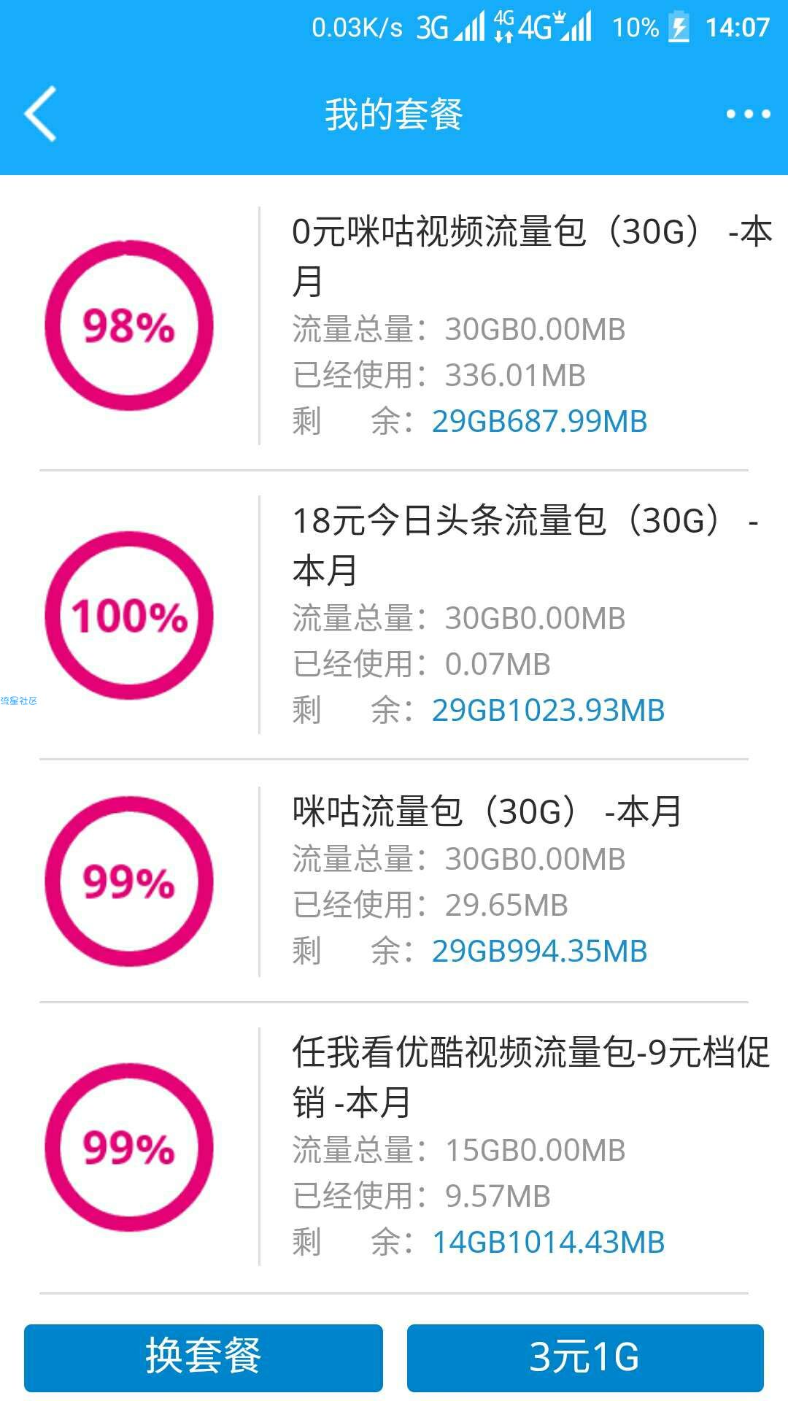
Task: Tap the 98% usage ring icon
Action: tap(129, 325)
